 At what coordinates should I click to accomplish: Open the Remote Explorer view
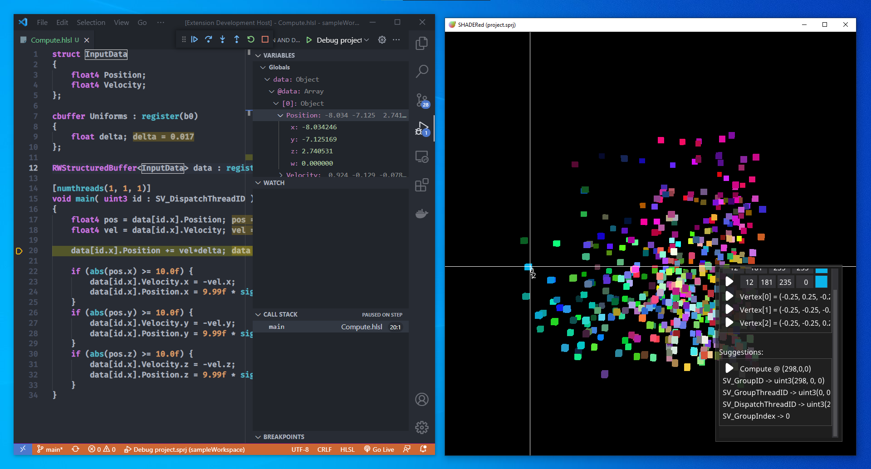click(x=422, y=156)
